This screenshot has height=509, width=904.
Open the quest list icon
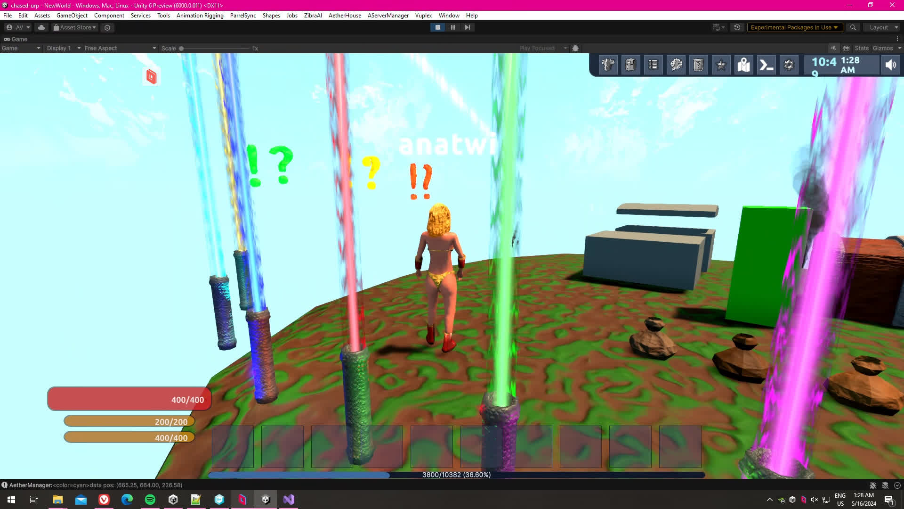click(653, 65)
